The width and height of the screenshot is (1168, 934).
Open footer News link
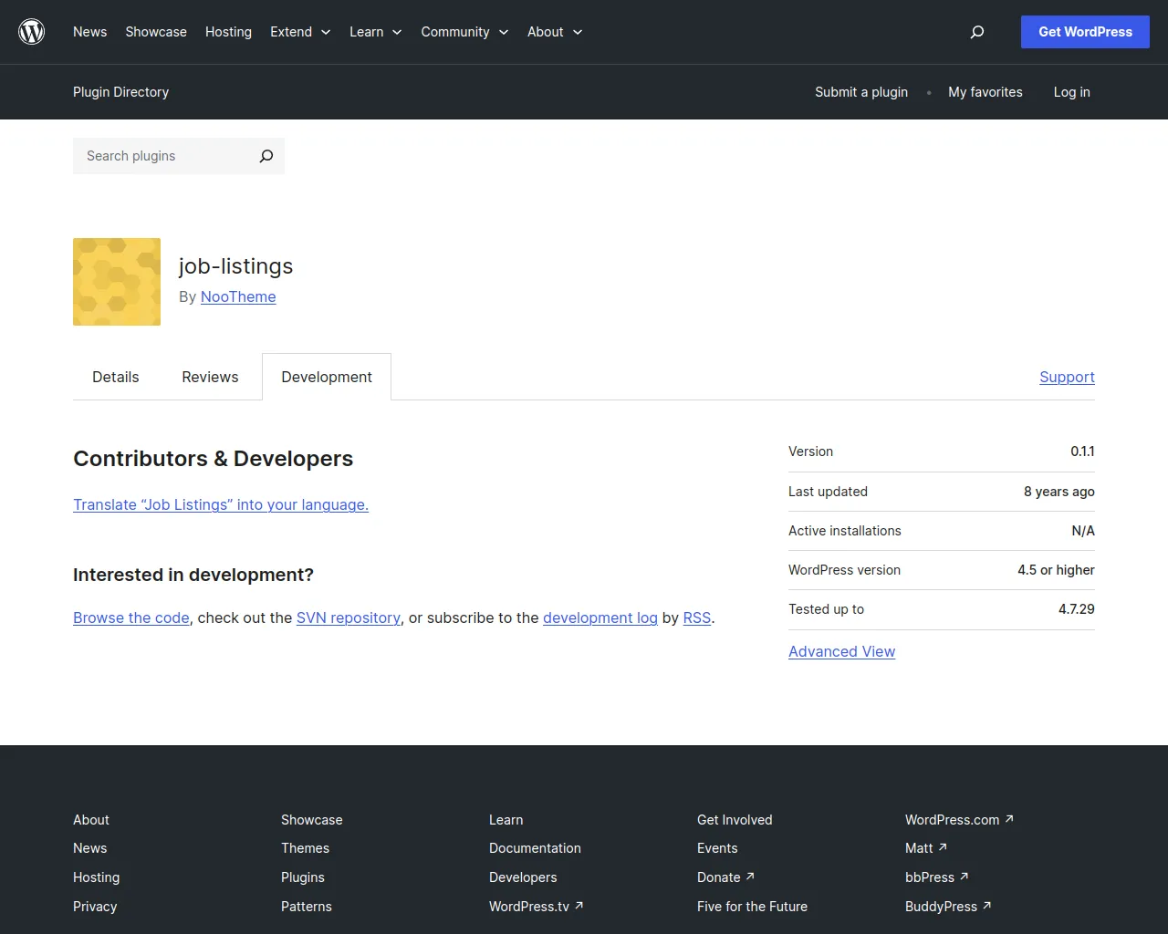[x=89, y=848]
